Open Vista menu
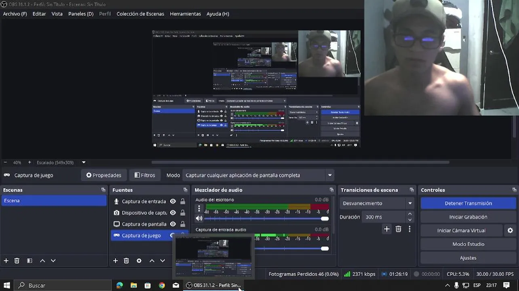Image resolution: width=519 pixels, height=291 pixels. pyautogui.click(x=57, y=14)
